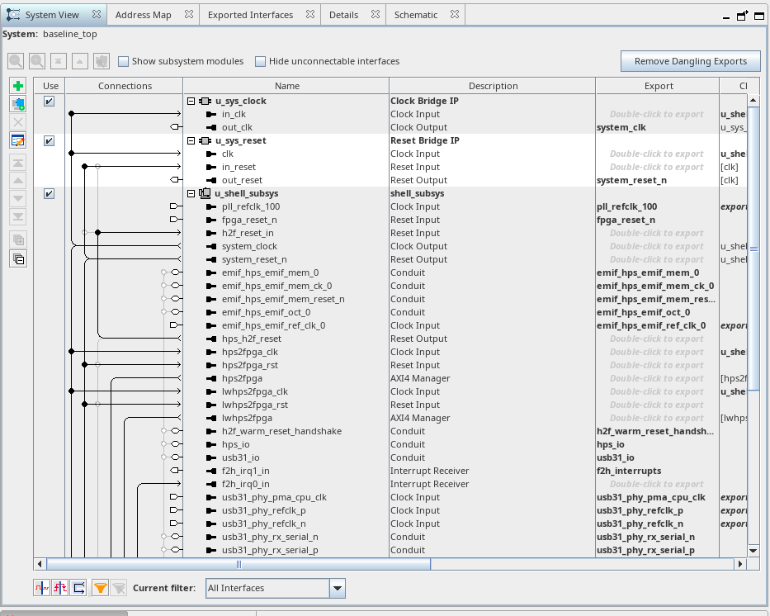Click the Connections column header
770x616 pixels.
[x=125, y=86]
